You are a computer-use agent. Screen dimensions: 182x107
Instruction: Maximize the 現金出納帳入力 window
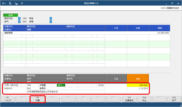click(172, 4)
